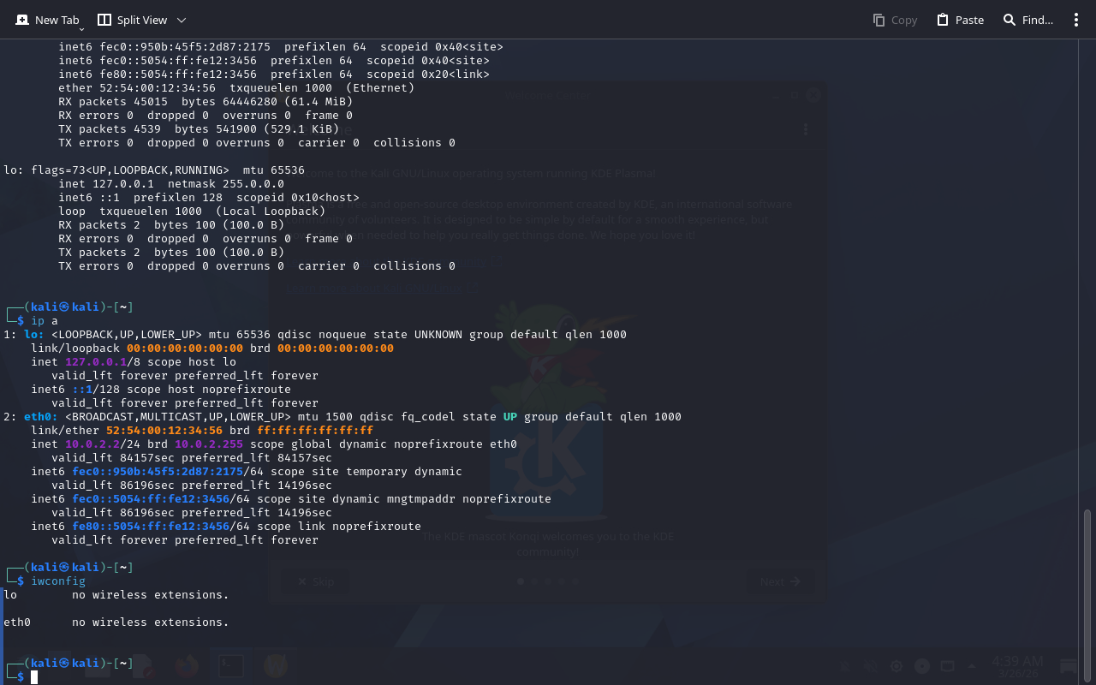Open a new terminal tab
Image resolution: width=1096 pixels, height=685 pixels.
(x=47, y=20)
